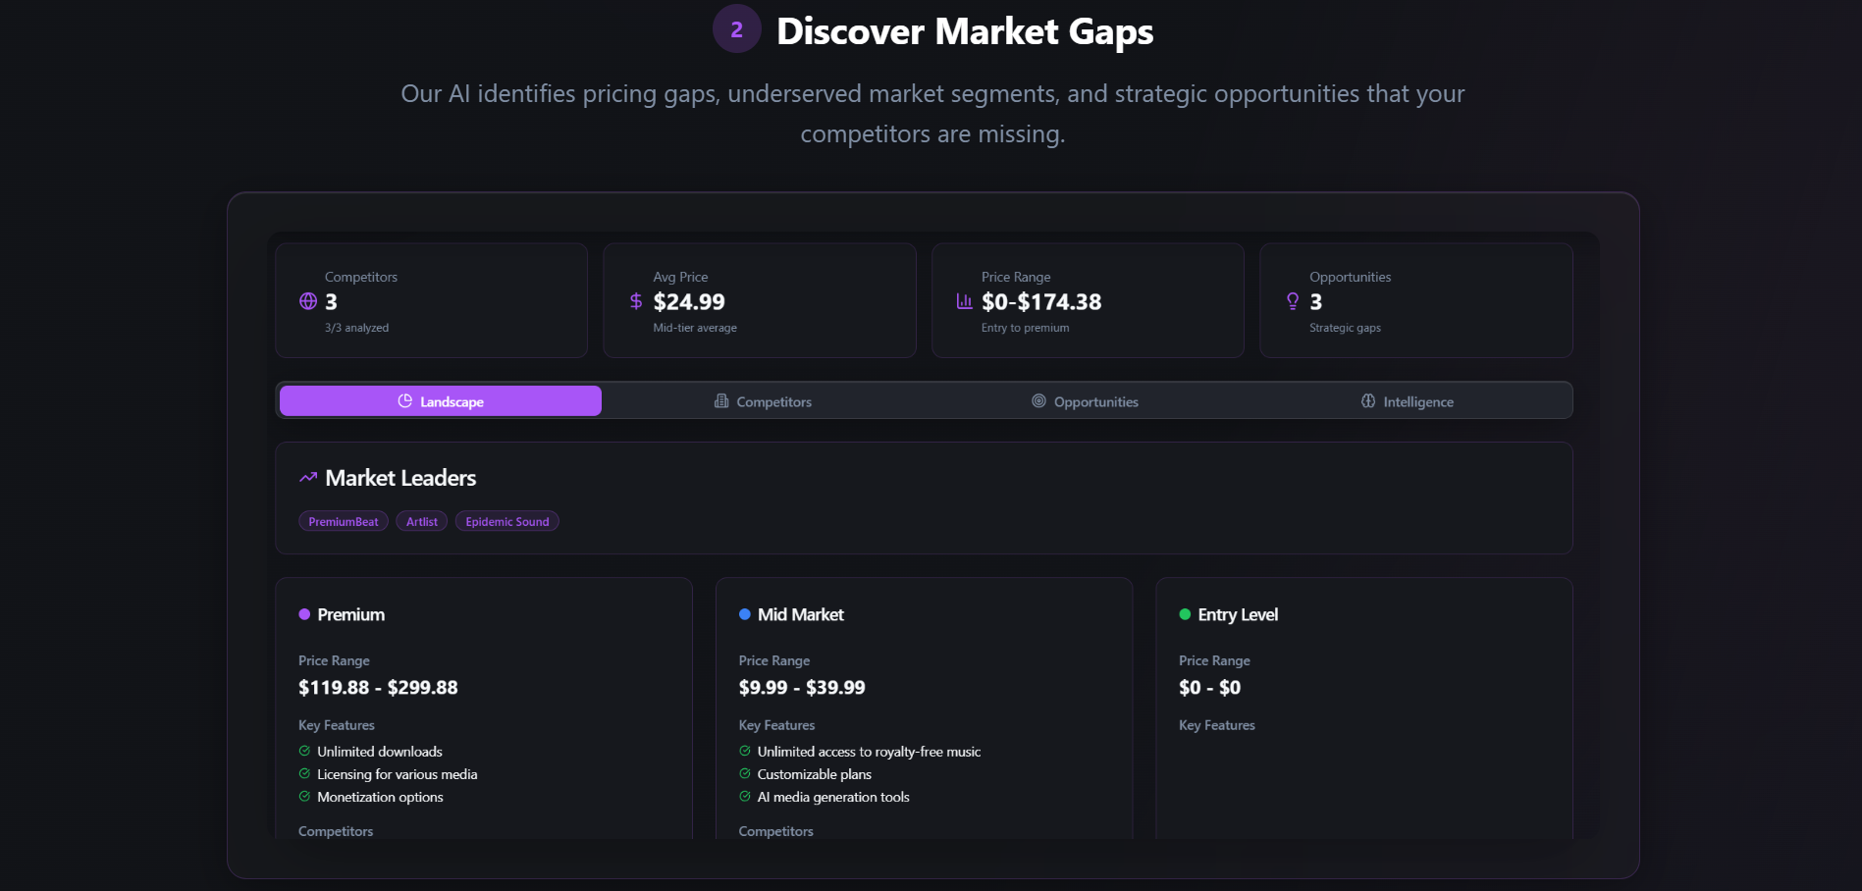
Task: Click the step 2 number badge
Action: tap(736, 29)
